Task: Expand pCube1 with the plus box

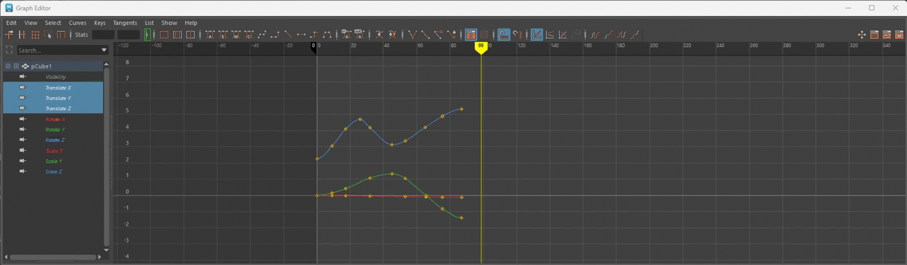Action: click(x=16, y=66)
